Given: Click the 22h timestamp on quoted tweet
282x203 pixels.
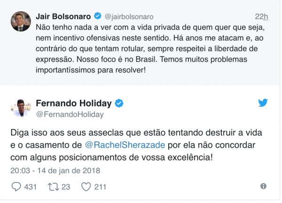Looking at the screenshot, I should [x=262, y=16].
